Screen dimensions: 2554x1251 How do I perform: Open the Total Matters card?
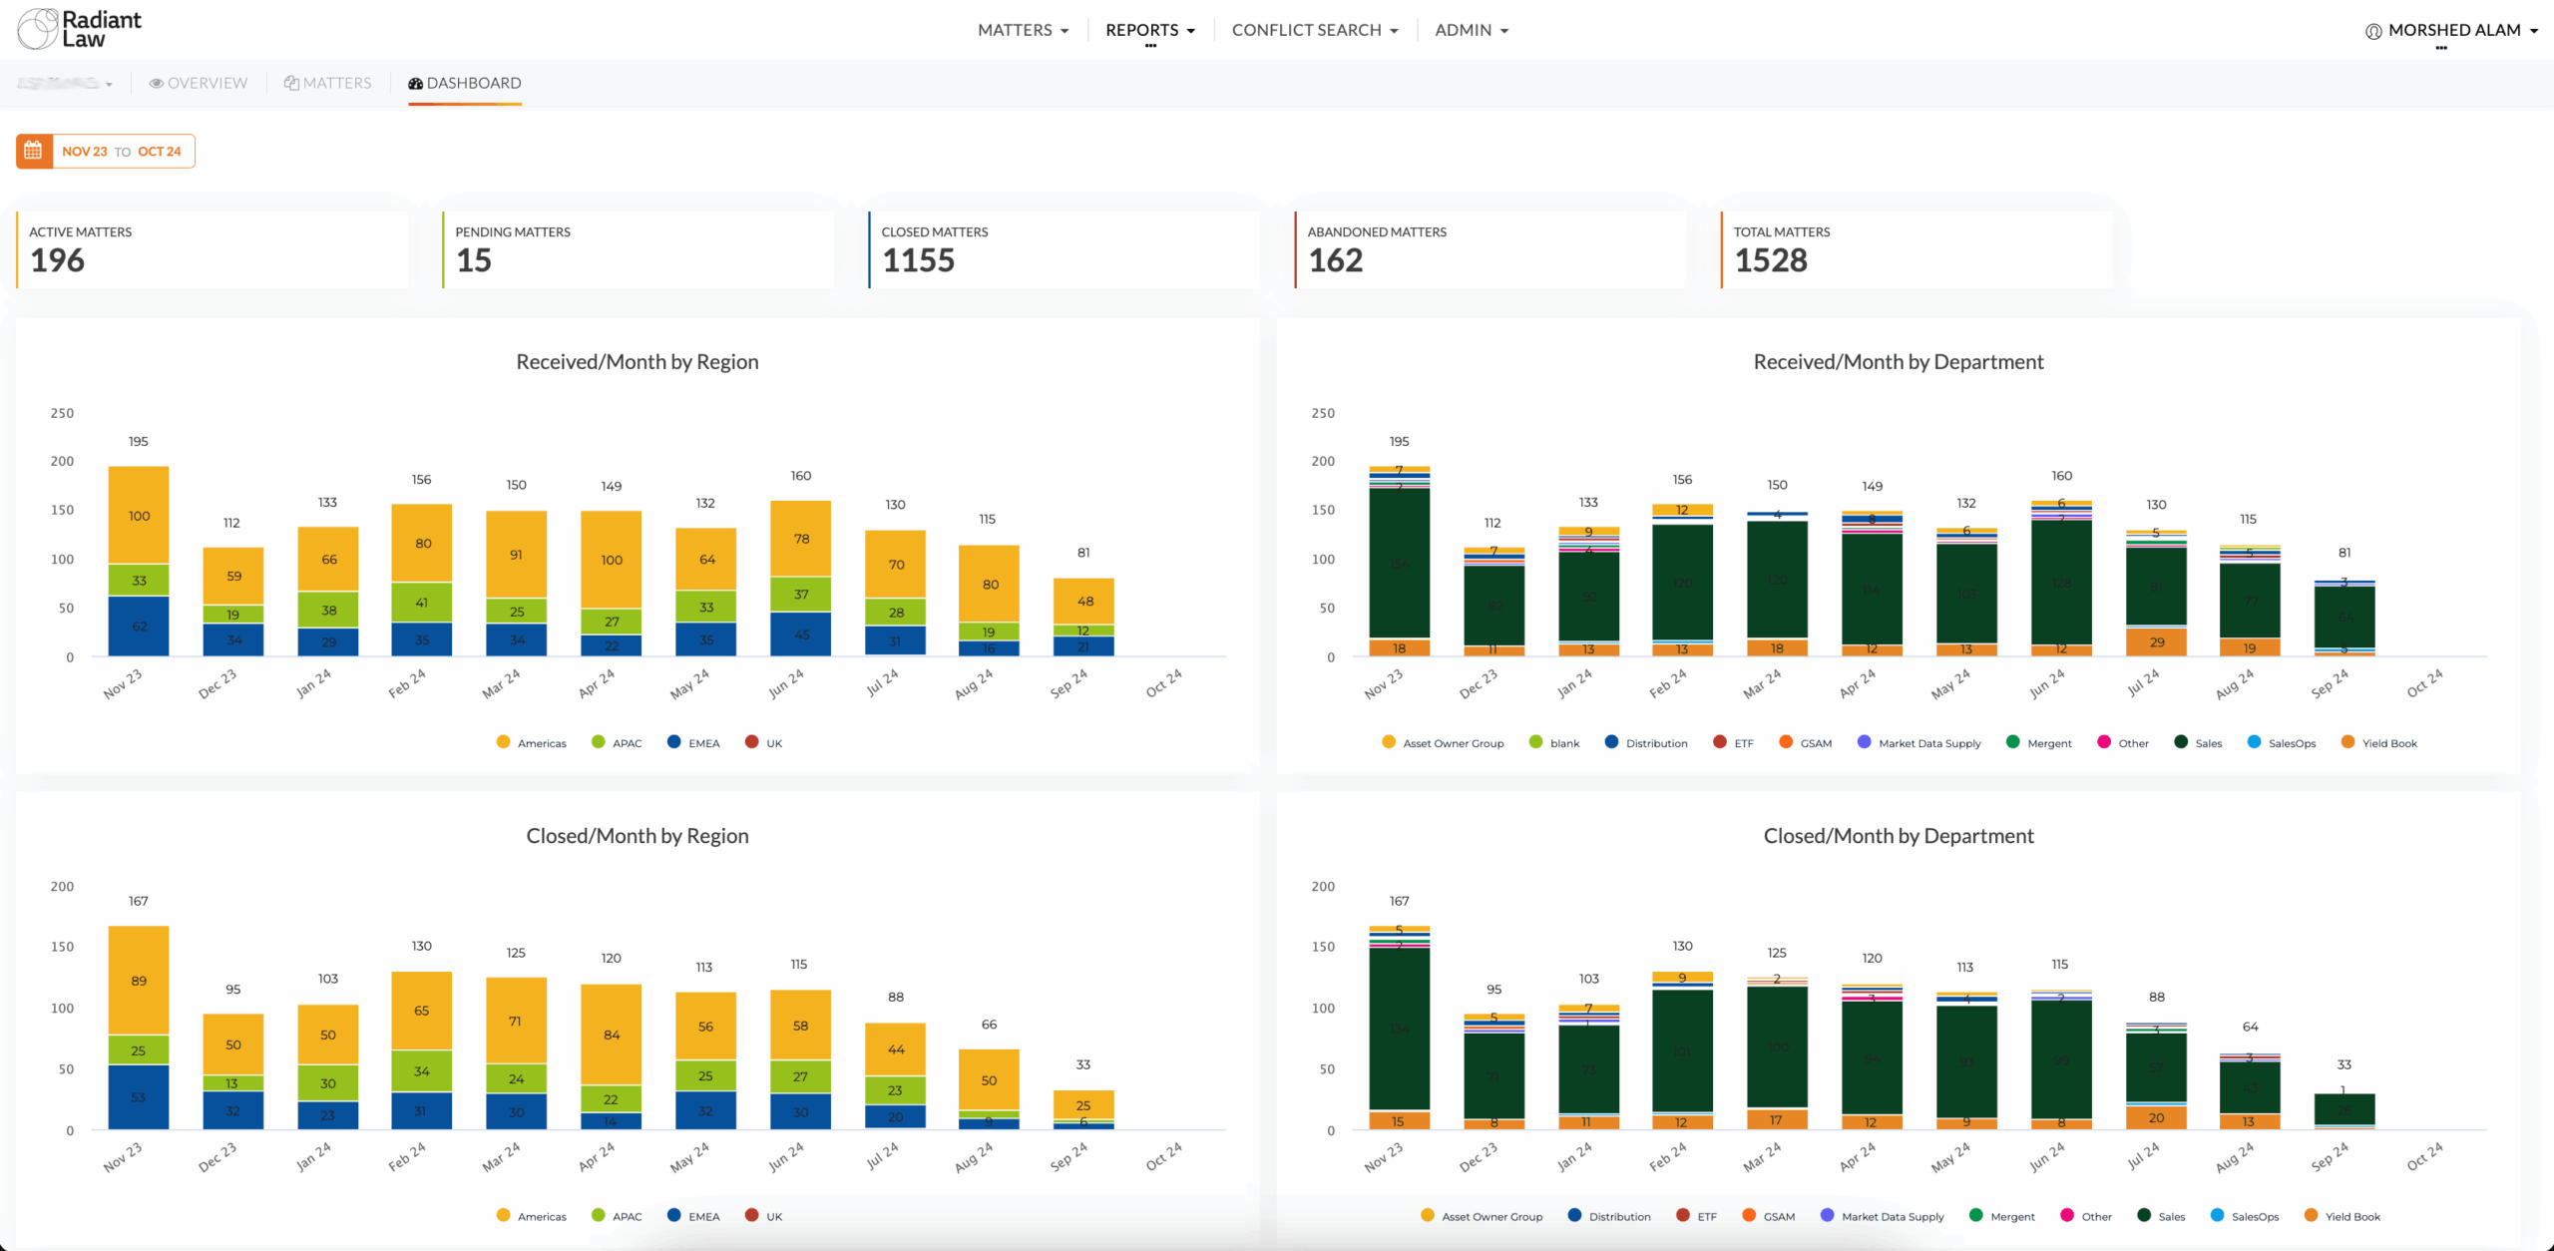click(1916, 249)
